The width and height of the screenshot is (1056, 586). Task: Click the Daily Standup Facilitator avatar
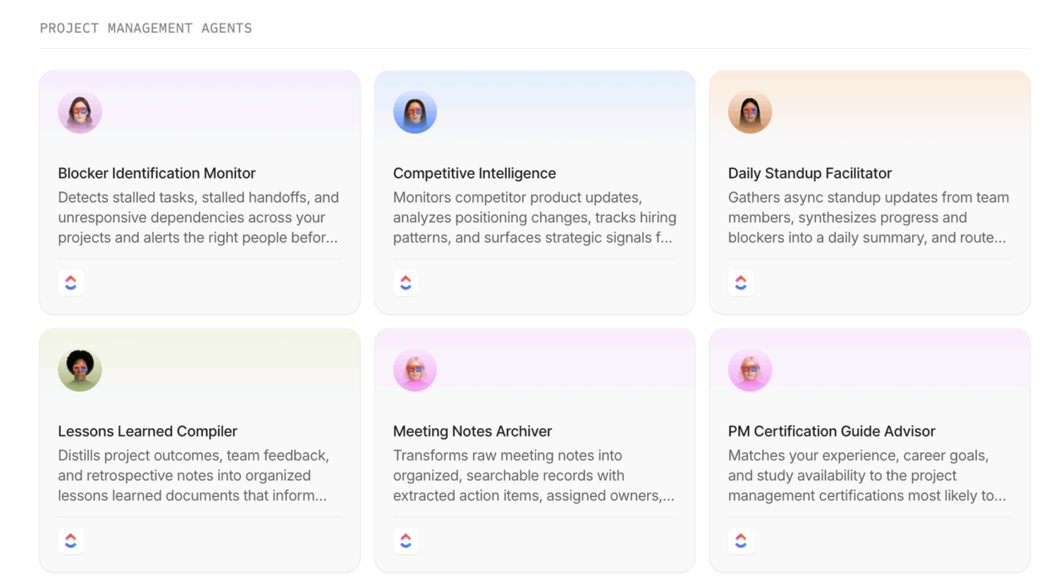click(x=750, y=112)
